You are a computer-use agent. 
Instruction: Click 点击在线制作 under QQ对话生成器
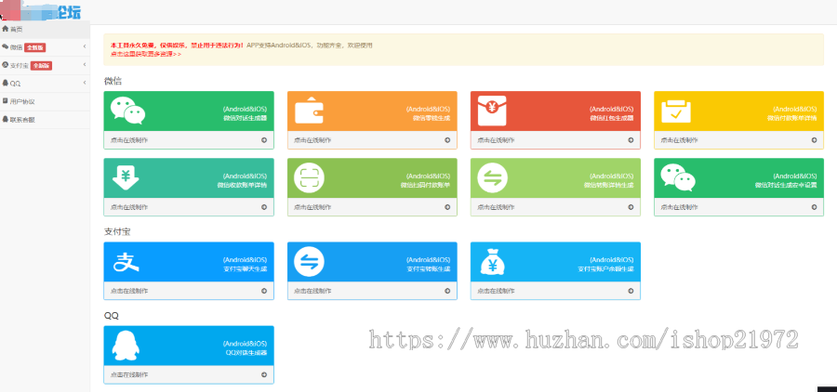tap(129, 374)
